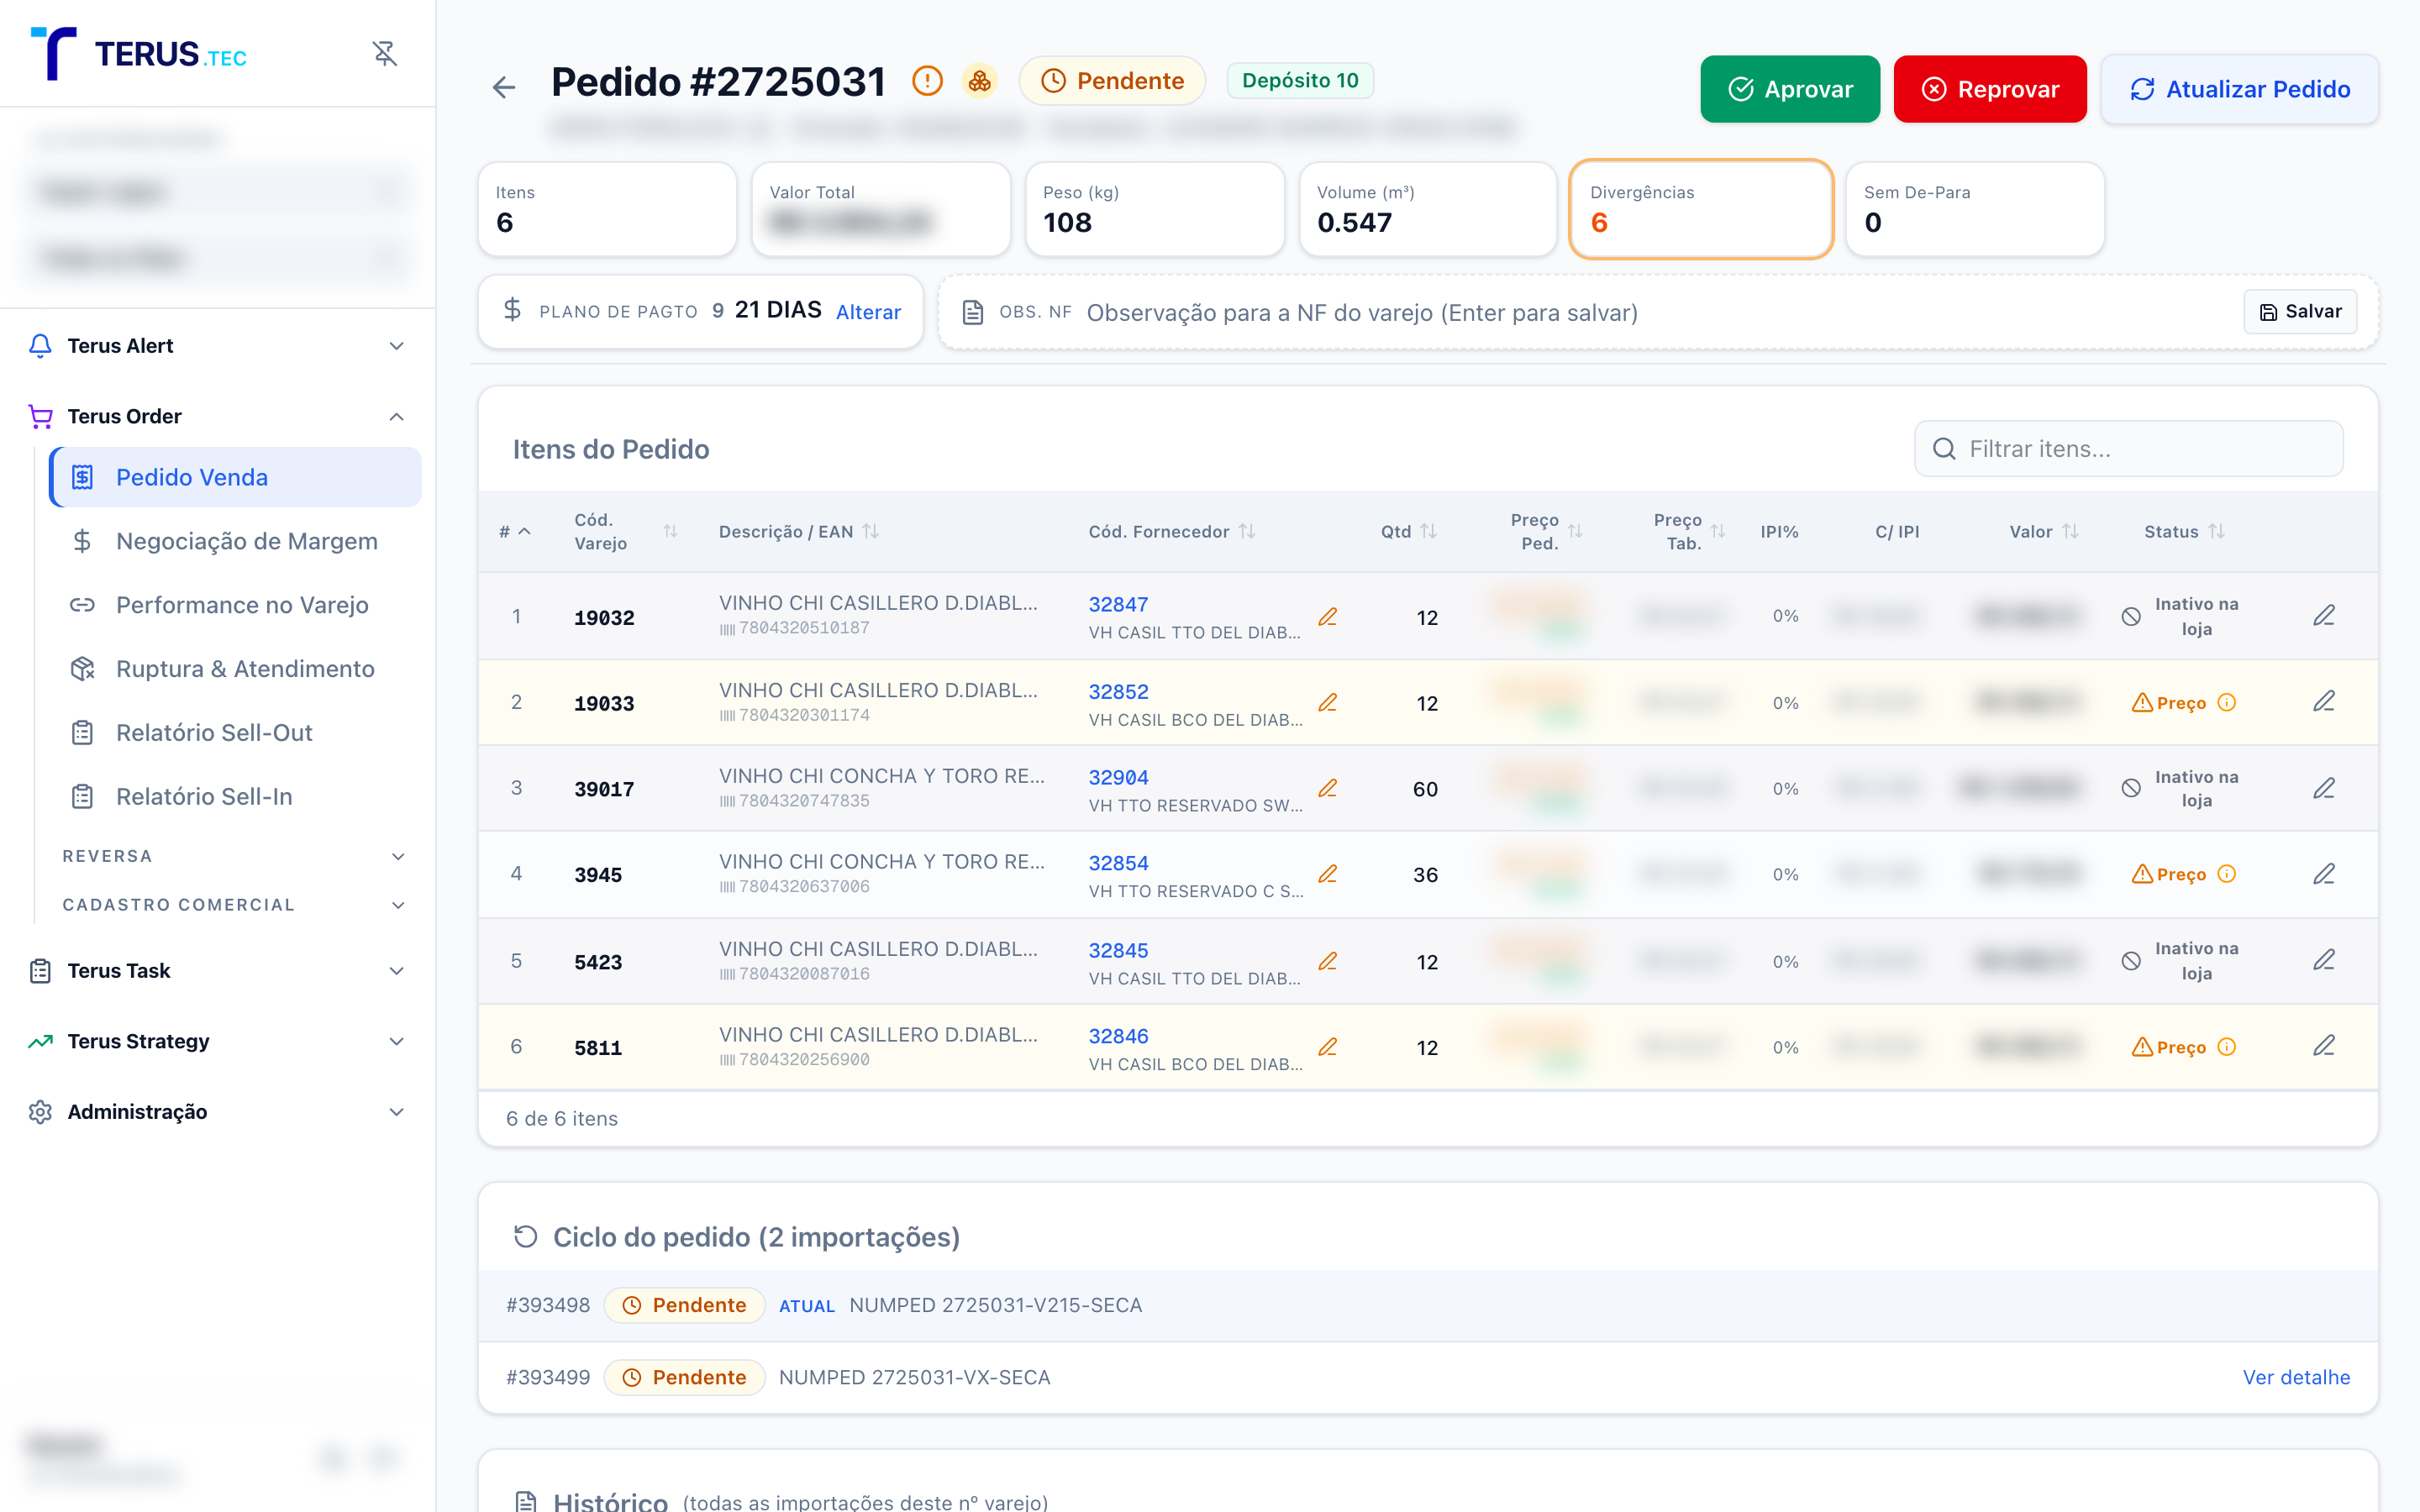Go back using the left arrow
The width and height of the screenshot is (2420, 1512).
504,88
